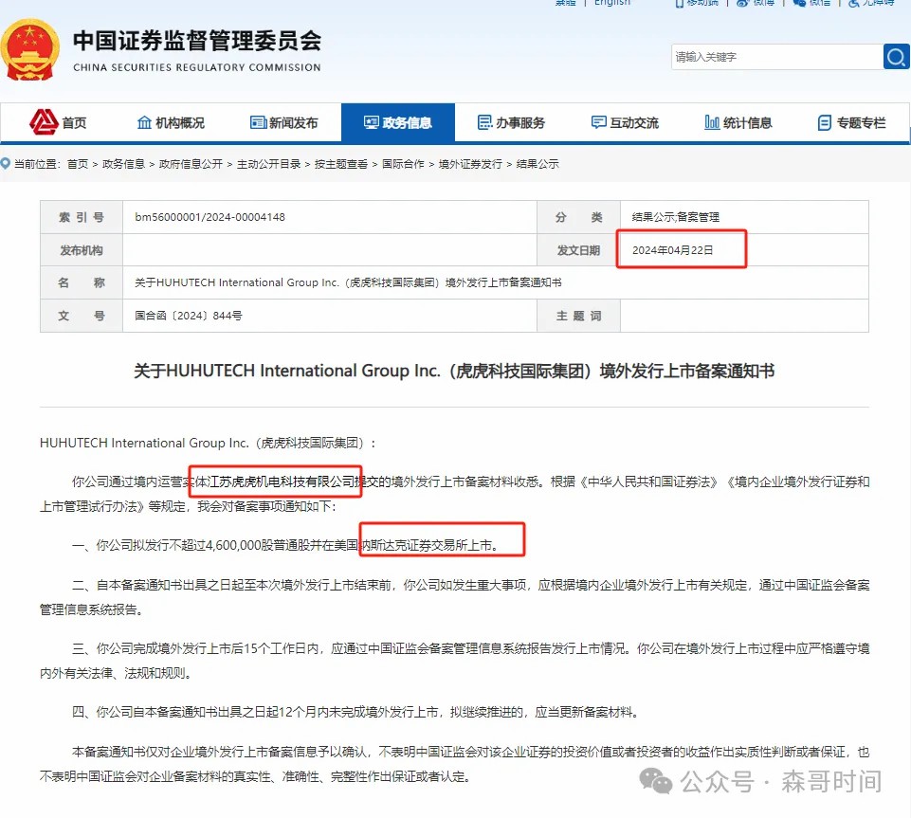Click the 中国证券监督管理委员会 site title

tap(197, 41)
